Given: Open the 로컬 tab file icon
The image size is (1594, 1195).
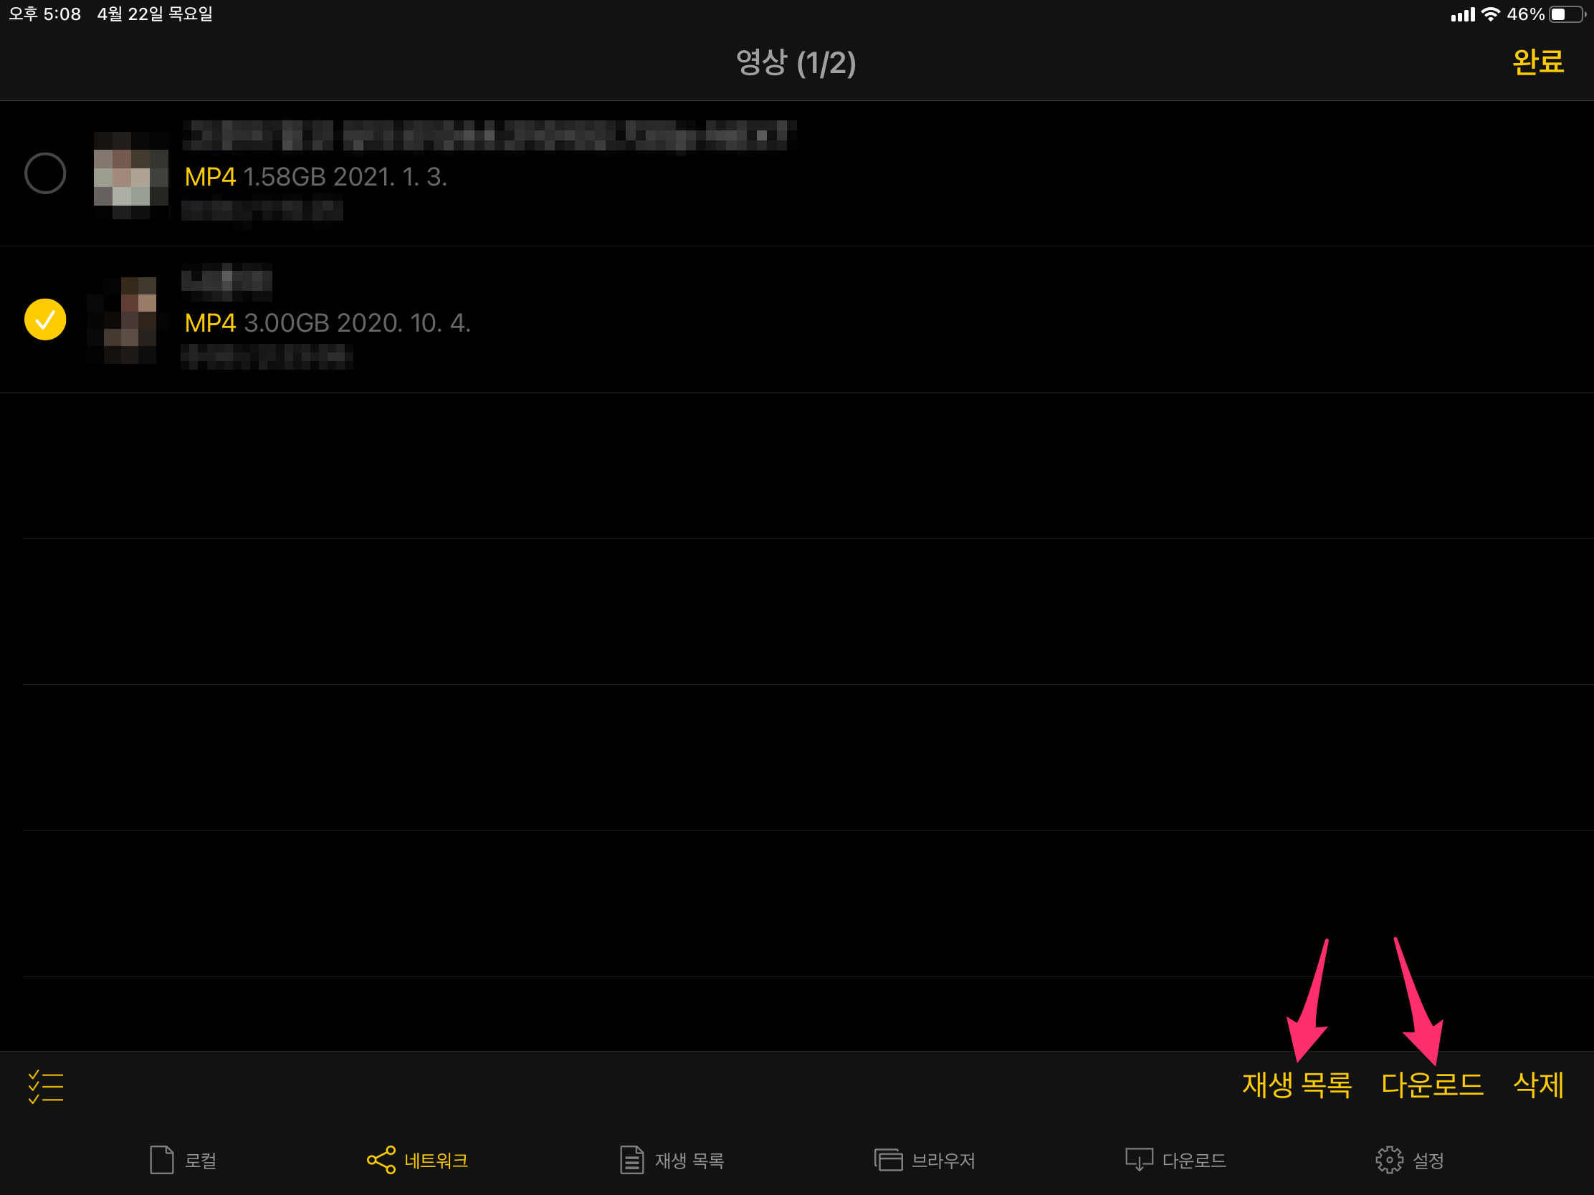Looking at the screenshot, I should [161, 1160].
